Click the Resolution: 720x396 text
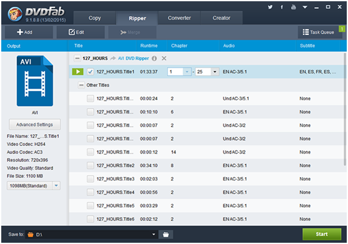Viewport: 348px width, 244px height. click(x=27, y=160)
